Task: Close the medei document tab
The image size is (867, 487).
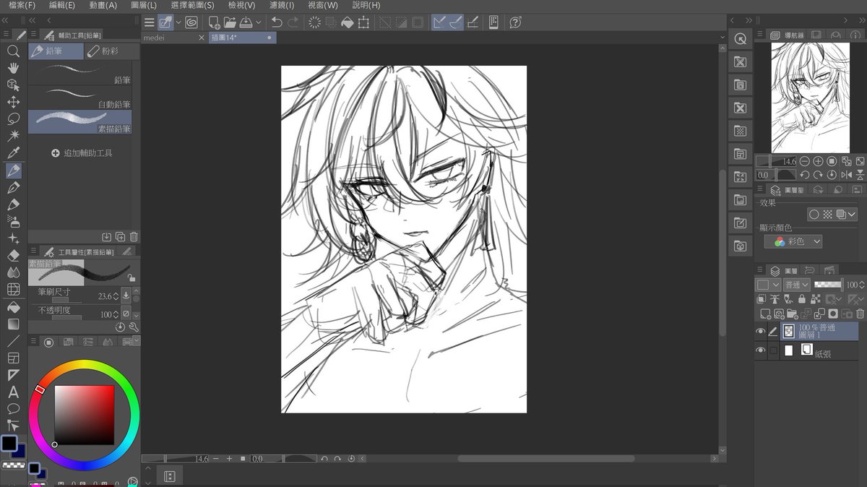Action: pos(202,38)
